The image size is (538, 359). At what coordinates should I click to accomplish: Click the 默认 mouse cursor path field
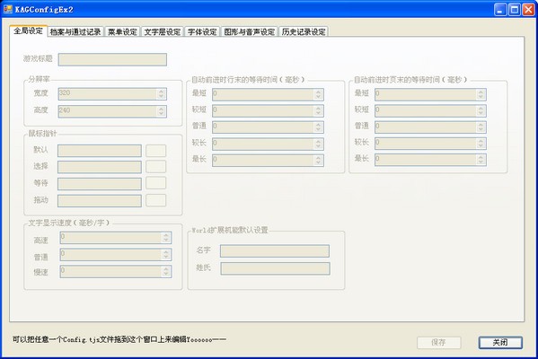(x=100, y=151)
